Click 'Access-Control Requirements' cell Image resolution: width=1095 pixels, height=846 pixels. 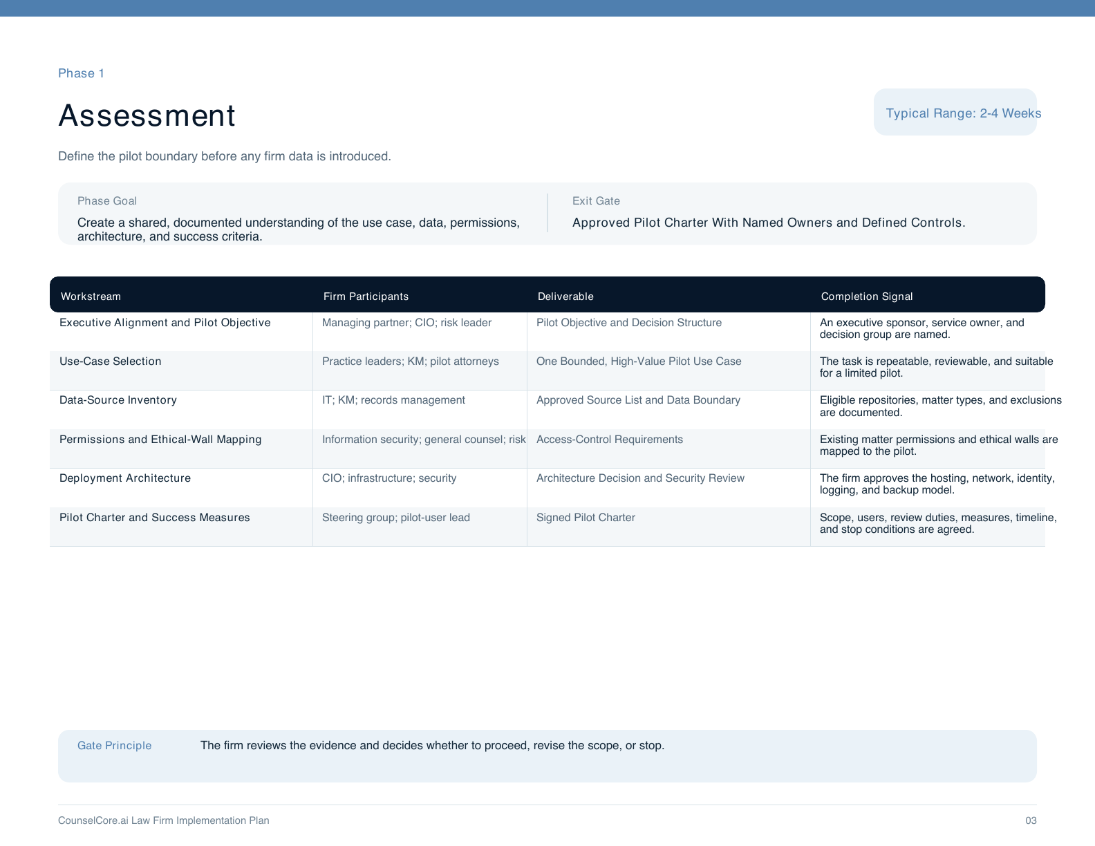tap(610, 440)
